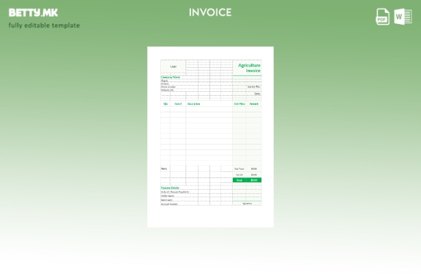
Task: Click the PDF file format icon
Action: click(x=383, y=16)
